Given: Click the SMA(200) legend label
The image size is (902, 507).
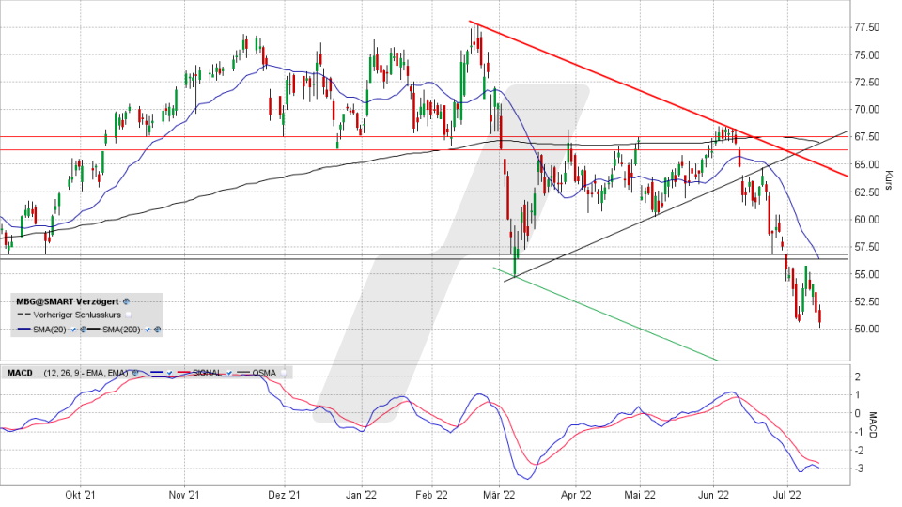Looking at the screenshot, I should click(121, 330).
